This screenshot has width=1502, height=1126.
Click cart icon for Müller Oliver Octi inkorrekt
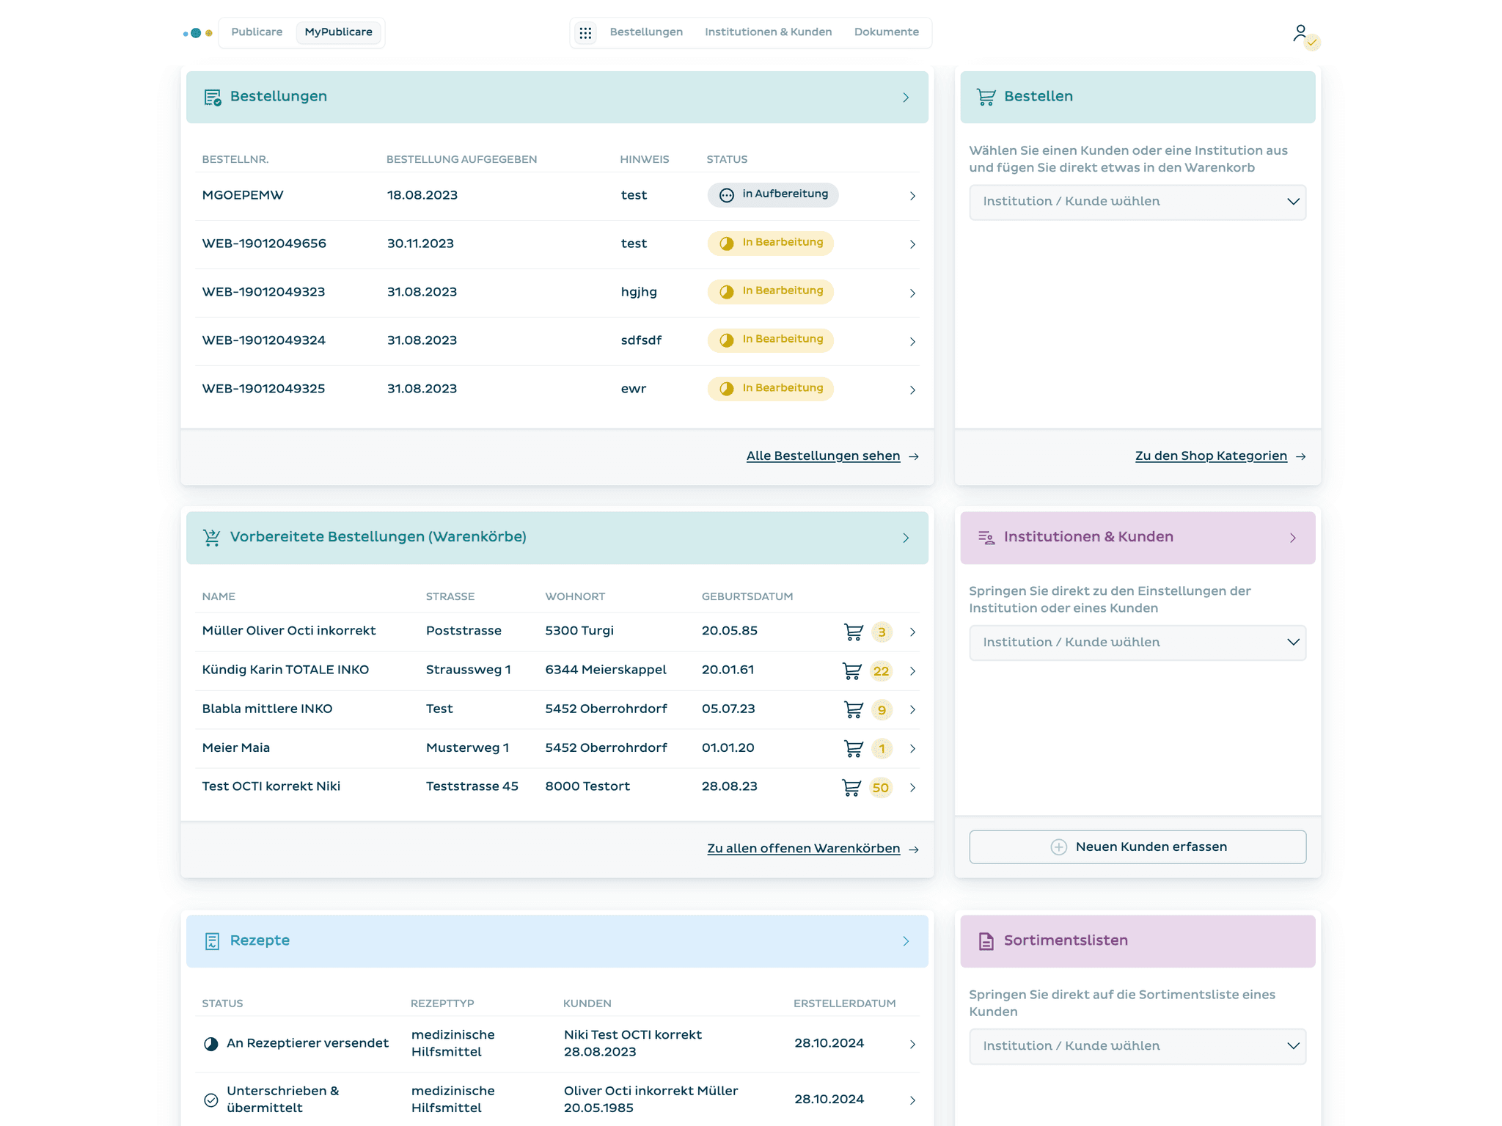tap(854, 632)
